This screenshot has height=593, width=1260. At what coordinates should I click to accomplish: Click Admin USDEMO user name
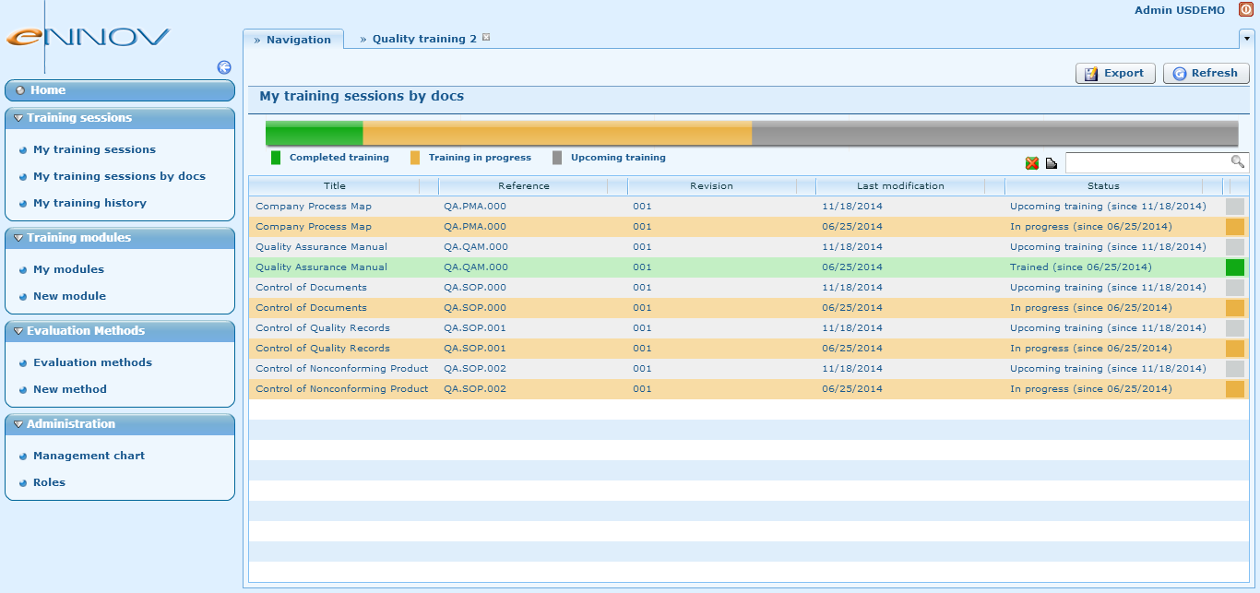pyautogui.click(x=1180, y=10)
